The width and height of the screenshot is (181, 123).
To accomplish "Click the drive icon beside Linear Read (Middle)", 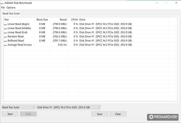I will tap(6, 28).
